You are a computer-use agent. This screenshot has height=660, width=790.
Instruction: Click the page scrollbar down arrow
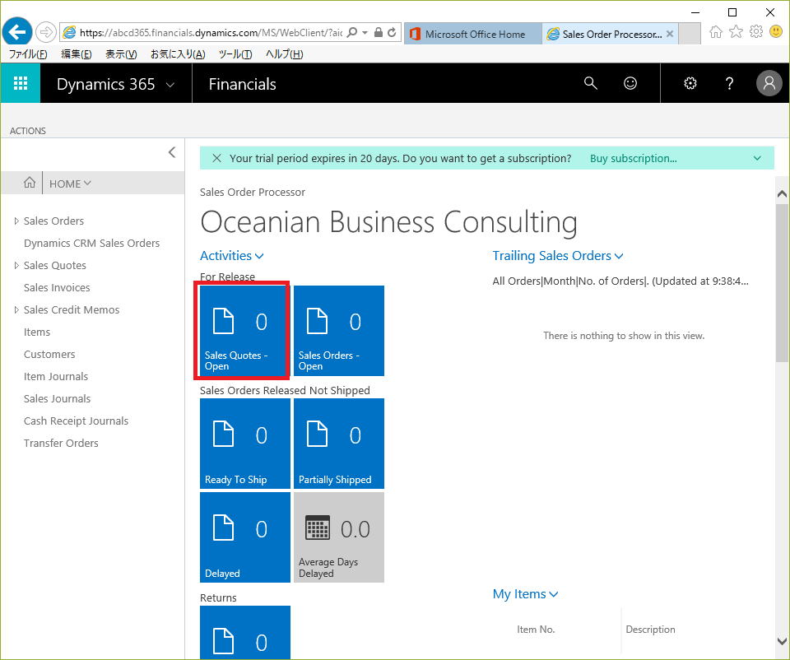click(782, 641)
